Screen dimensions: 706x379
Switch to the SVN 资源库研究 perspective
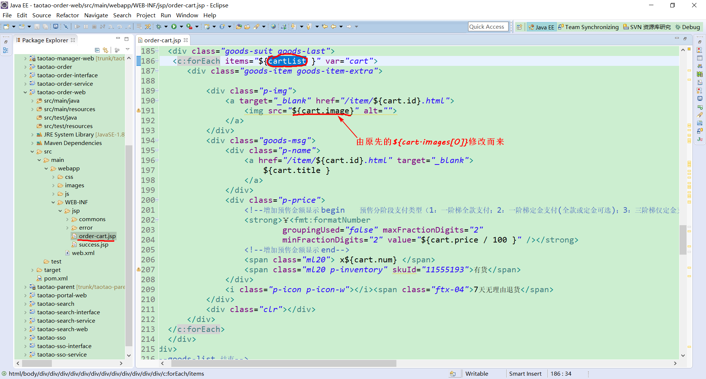[x=647, y=27]
